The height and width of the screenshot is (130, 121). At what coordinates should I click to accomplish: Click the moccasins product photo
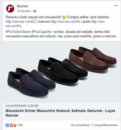pyautogui.click(x=62, y=72)
